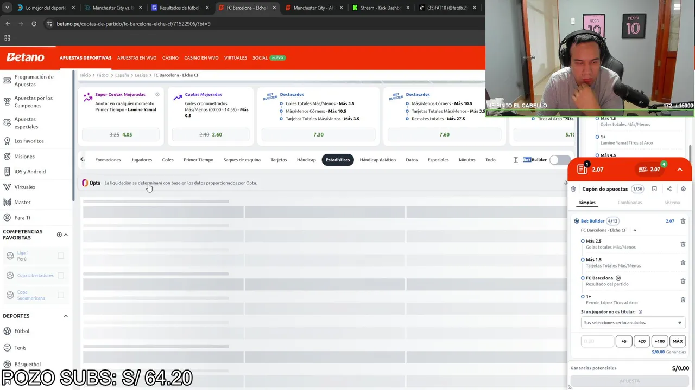Bookmark the bet slip
This screenshot has height=390, width=695.
654,189
